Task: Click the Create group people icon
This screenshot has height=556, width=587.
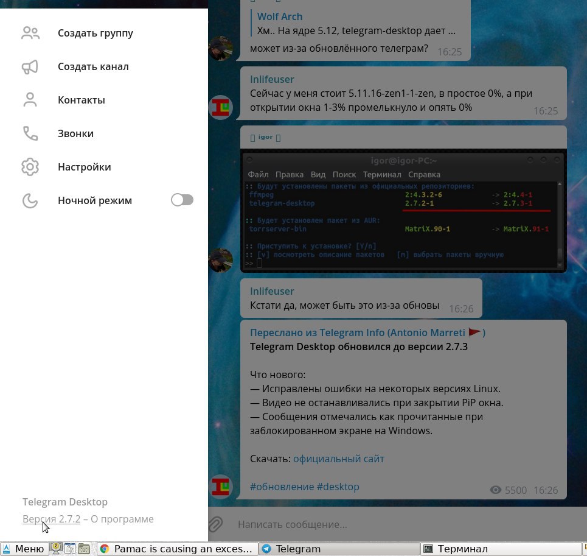Action: tap(30, 33)
